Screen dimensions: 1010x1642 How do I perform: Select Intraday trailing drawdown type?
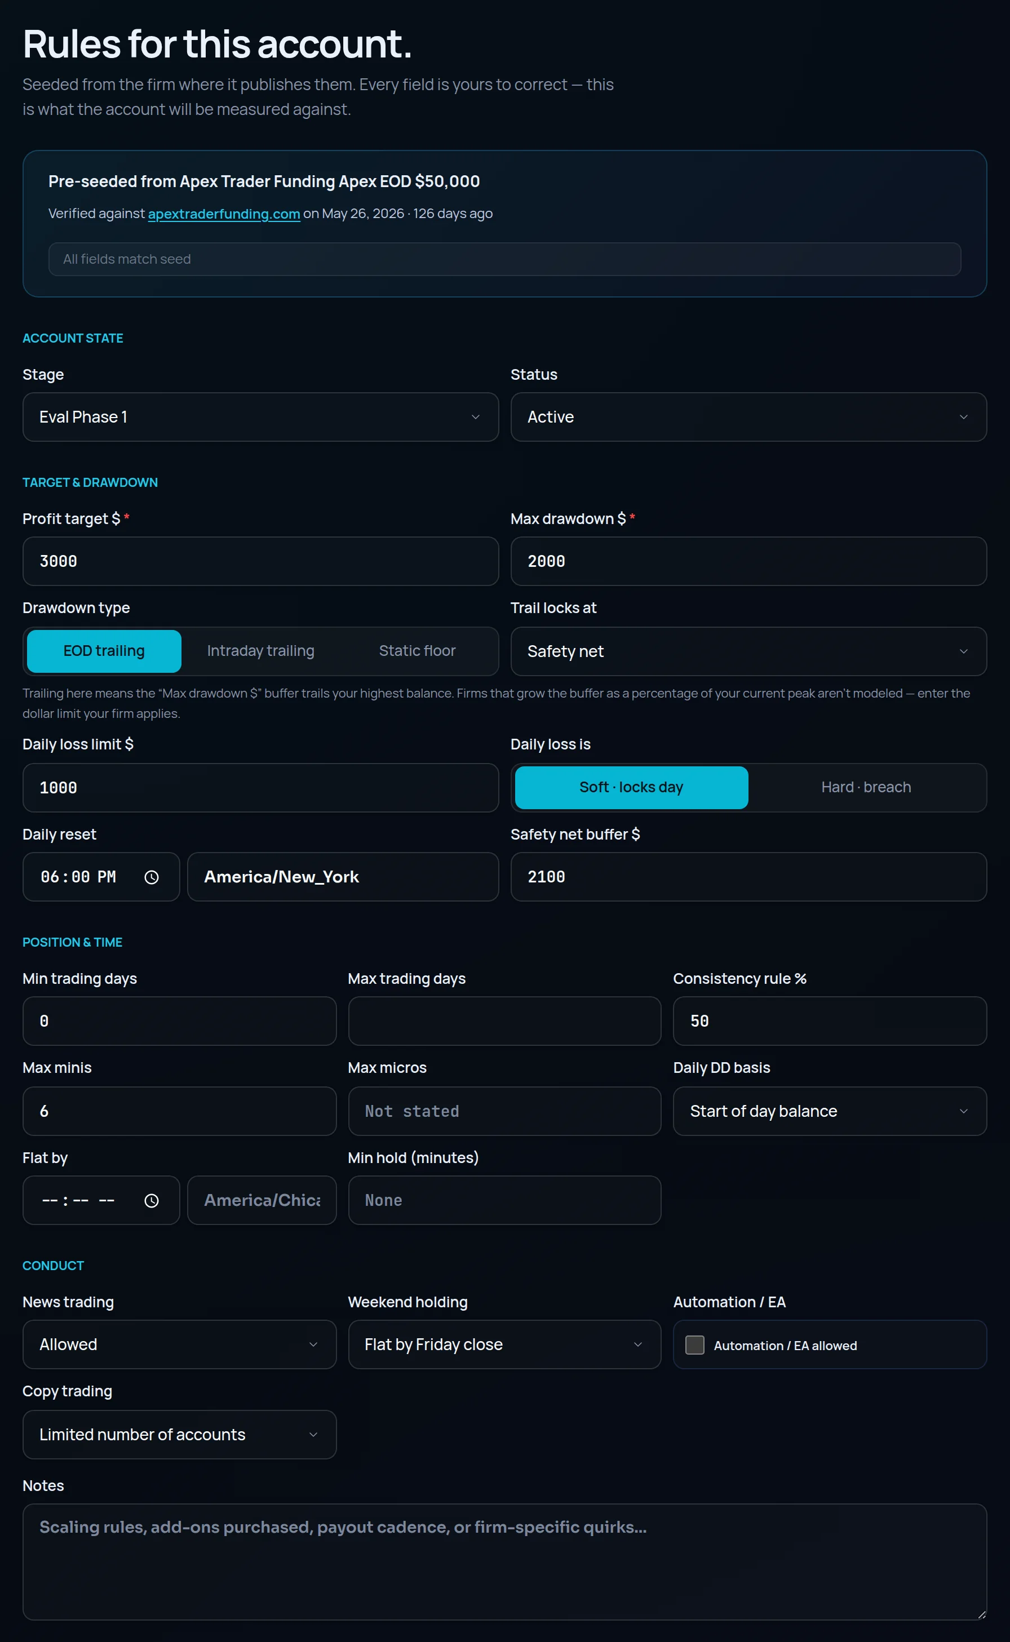(x=260, y=650)
